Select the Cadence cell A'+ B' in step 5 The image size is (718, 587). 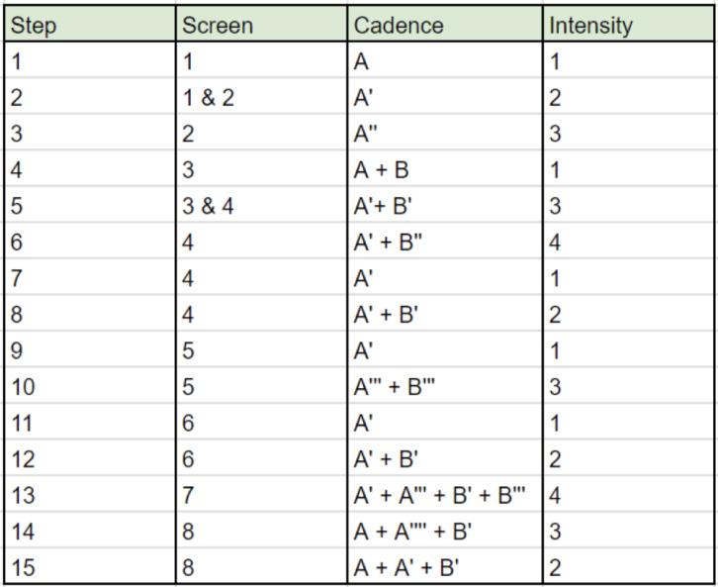pos(446,206)
